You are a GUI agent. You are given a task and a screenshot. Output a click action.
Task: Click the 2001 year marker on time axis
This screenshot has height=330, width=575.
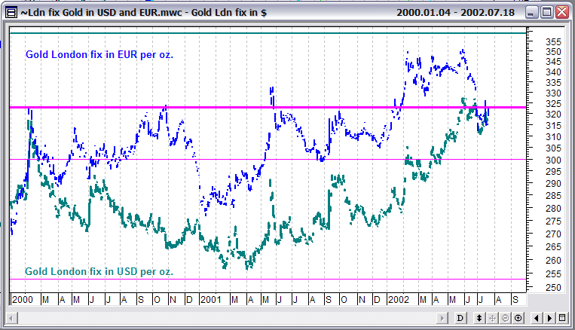click(x=211, y=299)
